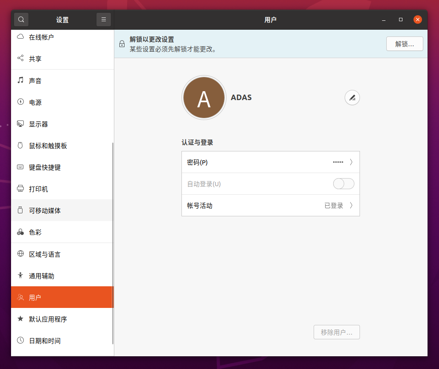439x369 pixels.
Task: Go to 打印机 settings
Action: point(62,189)
